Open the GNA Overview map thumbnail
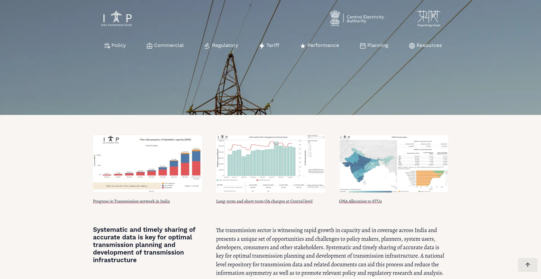Screen dimensions: 541x279 pos(393,164)
